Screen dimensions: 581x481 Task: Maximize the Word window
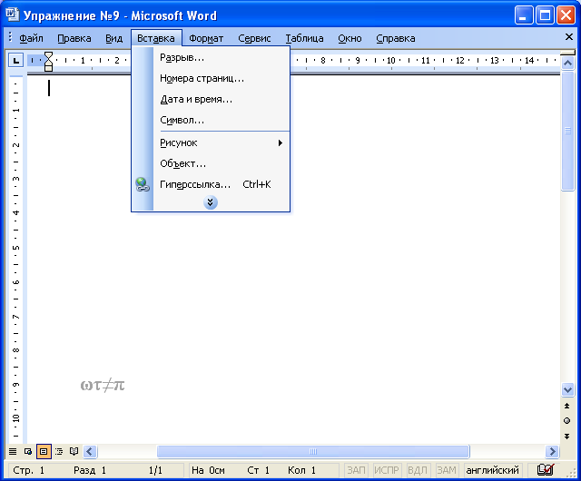pos(545,15)
